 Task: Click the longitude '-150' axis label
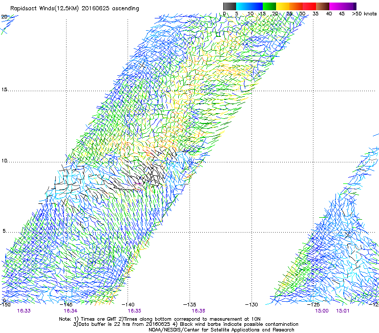coord(5,304)
